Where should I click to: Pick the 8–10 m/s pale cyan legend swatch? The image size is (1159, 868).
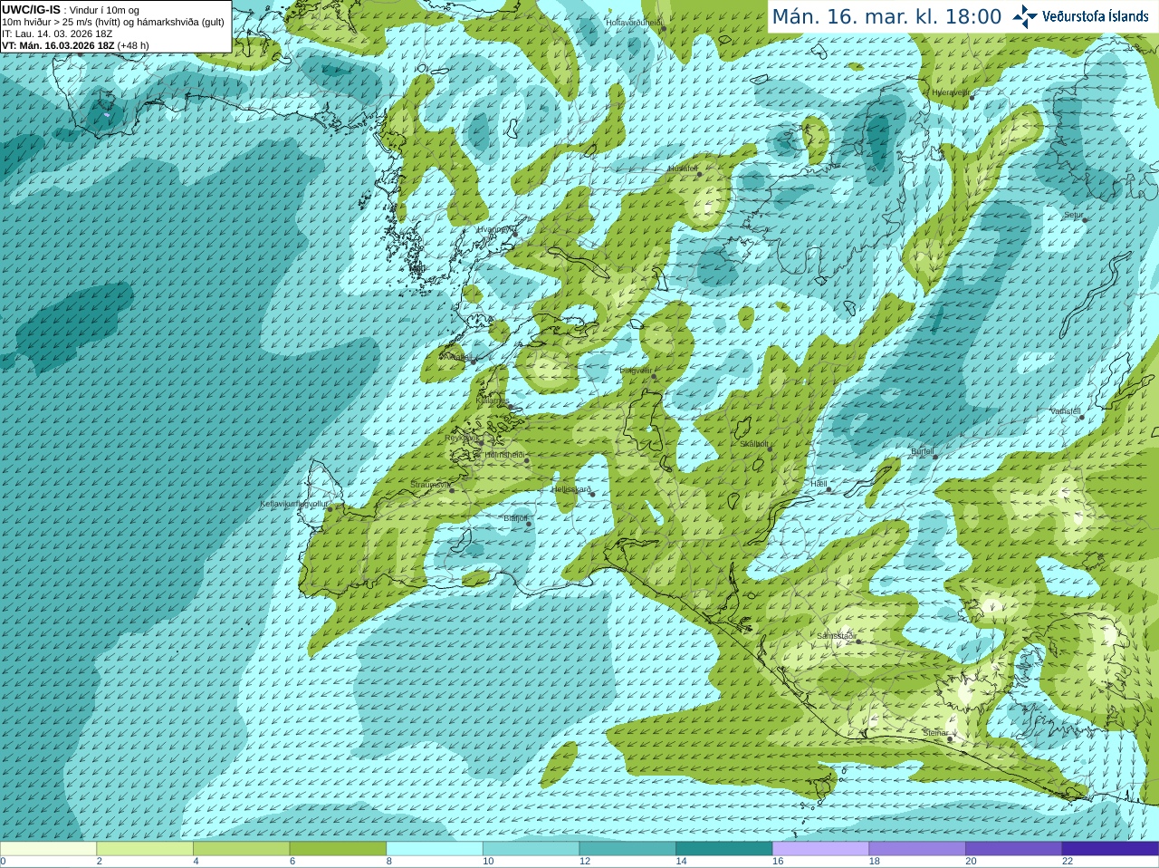(435, 849)
